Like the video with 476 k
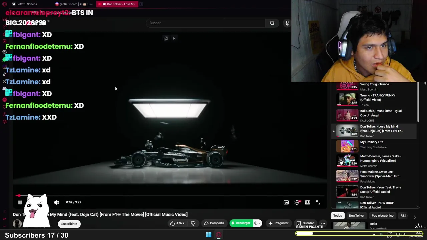This screenshot has width=427, height=240. pos(177,223)
